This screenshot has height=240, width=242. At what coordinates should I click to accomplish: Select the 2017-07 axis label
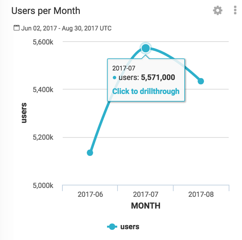[146, 194]
